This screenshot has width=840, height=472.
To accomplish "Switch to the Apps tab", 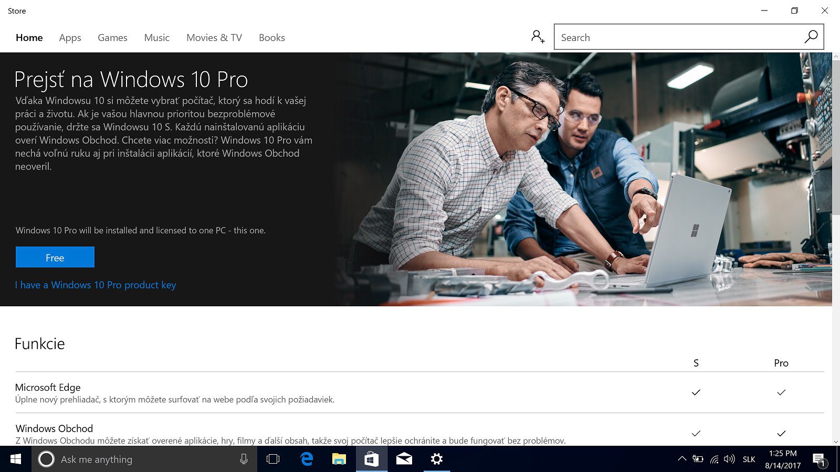I will [70, 38].
